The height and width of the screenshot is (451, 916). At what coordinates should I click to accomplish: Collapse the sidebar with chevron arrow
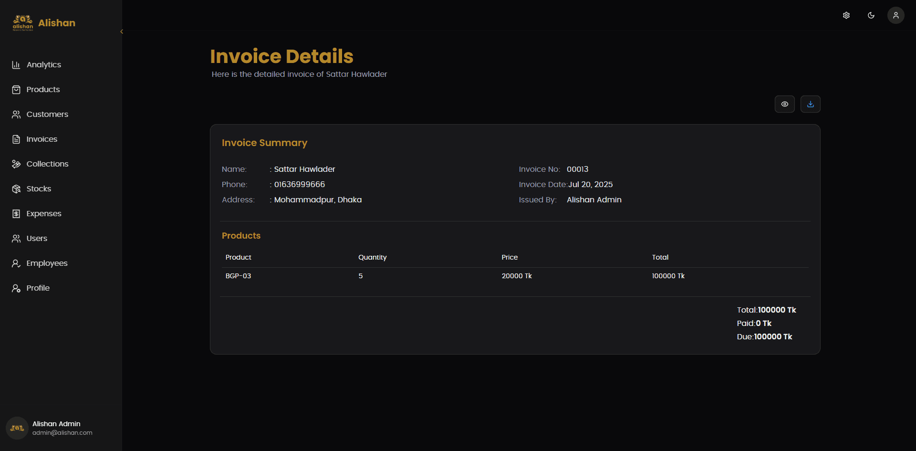pyautogui.click(x=122, y=31)
